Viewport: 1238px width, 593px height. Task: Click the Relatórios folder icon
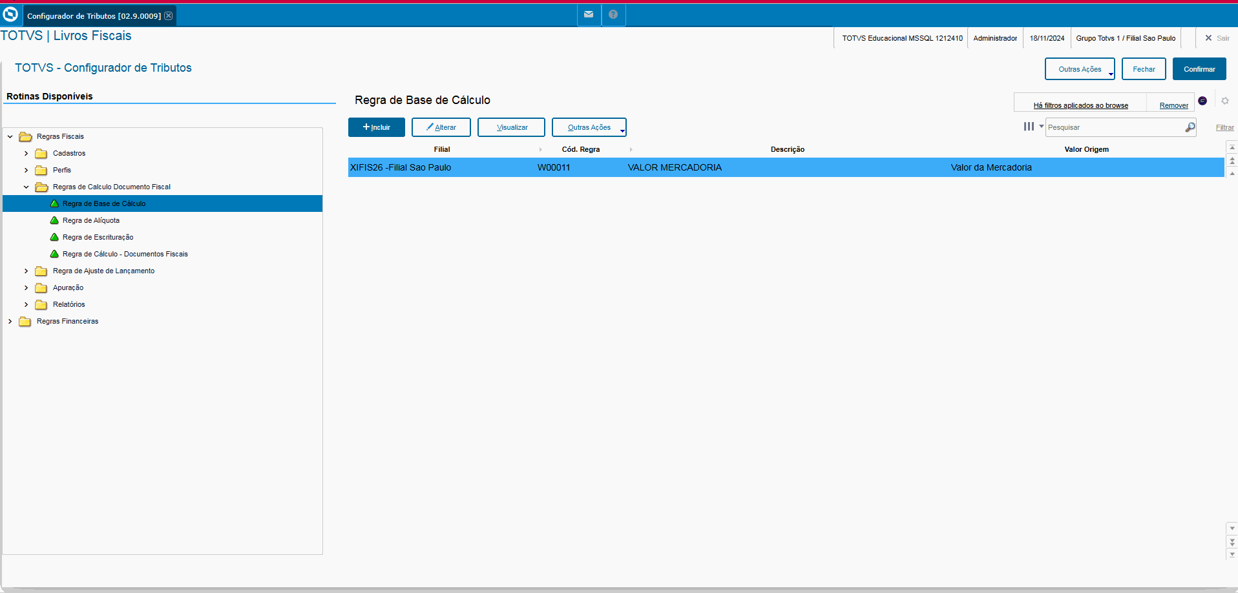41,304
